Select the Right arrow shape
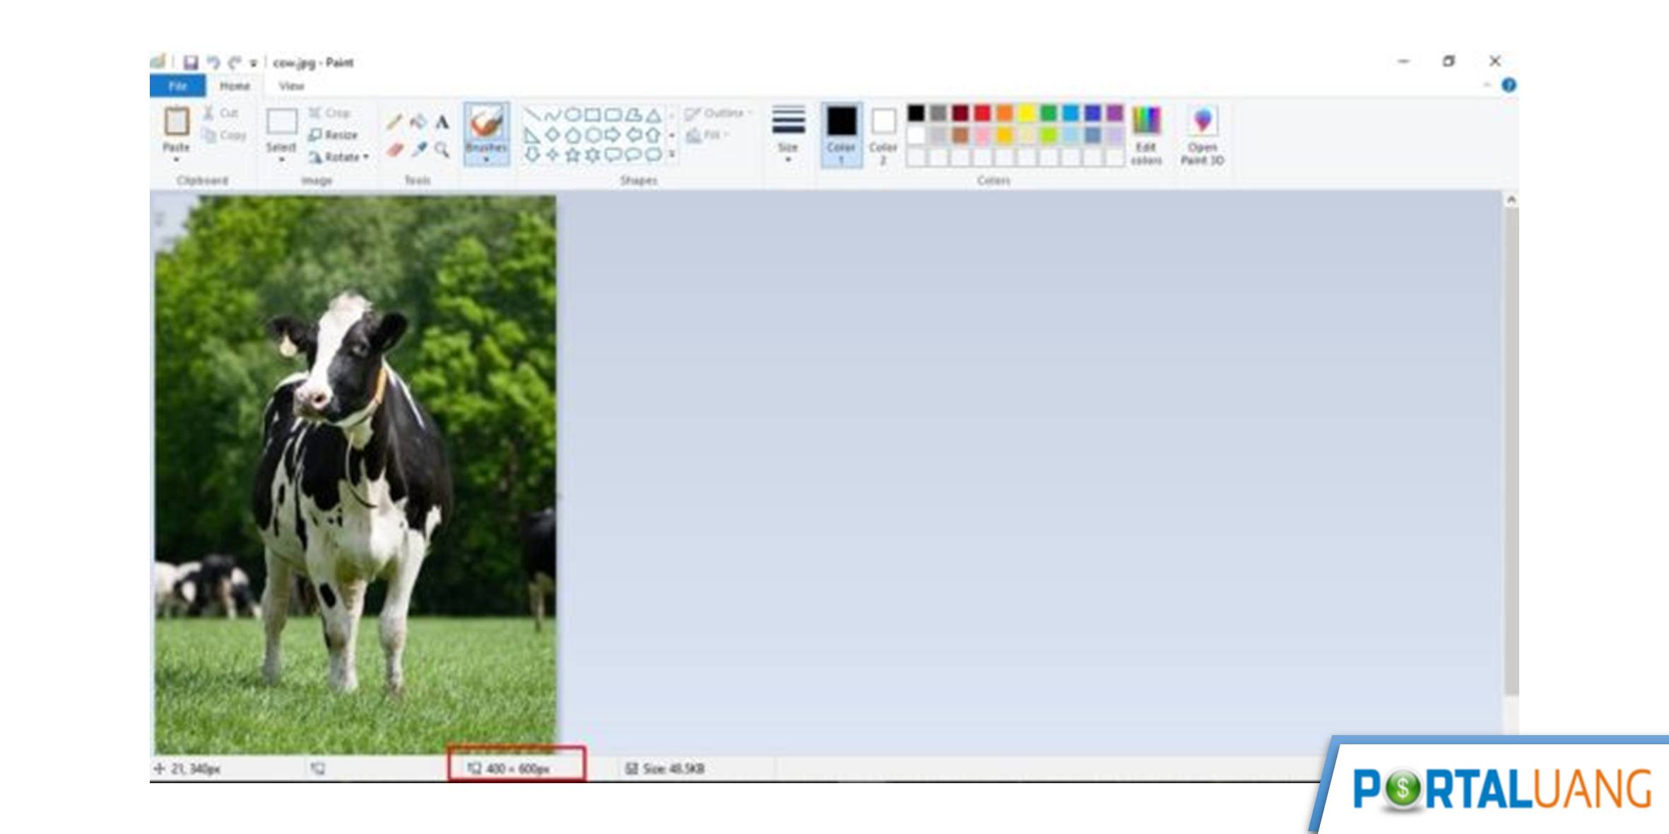Image resolution: width=1669 pixels, height=834 pixels. [613, 134]
